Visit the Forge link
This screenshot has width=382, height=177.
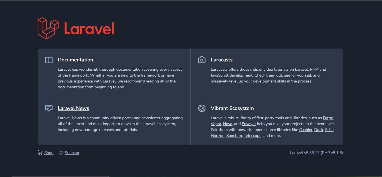point(328,118)
